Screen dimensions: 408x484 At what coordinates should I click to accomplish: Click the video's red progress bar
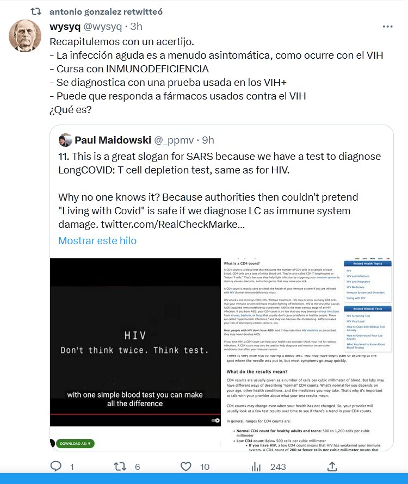click(x=135, y=414)
